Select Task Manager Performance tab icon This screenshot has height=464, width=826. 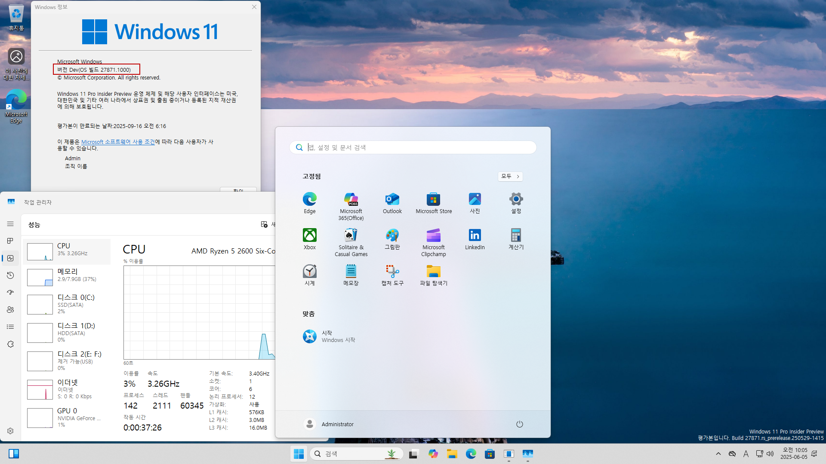10,258
